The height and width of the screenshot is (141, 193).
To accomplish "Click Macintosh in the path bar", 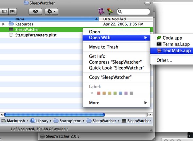I will pos(13,121).
